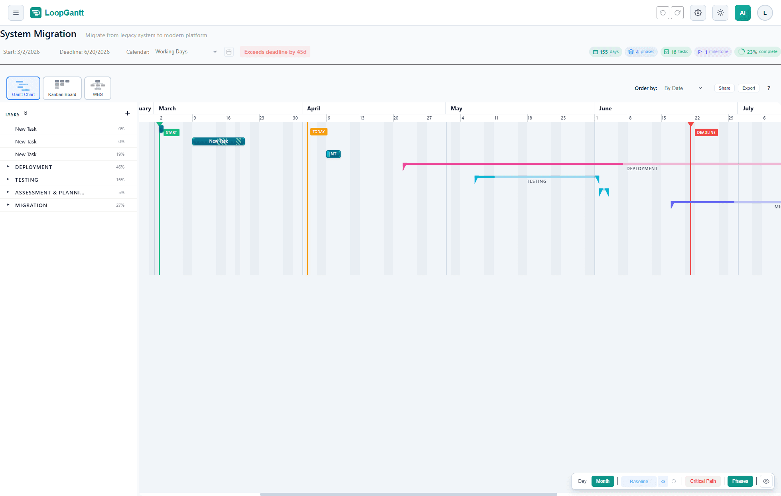Export the project
Viewport: 781px width, 496px height.
tap(749, 88)
